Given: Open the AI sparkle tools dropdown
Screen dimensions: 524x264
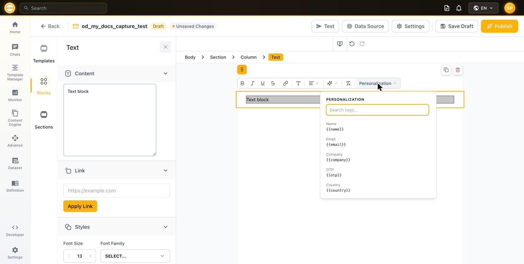Looking at the screenshot, I should tap(332, 83).
